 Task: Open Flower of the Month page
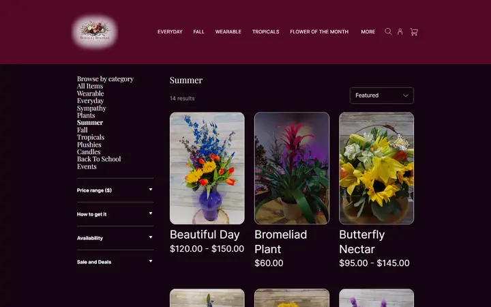319,31
